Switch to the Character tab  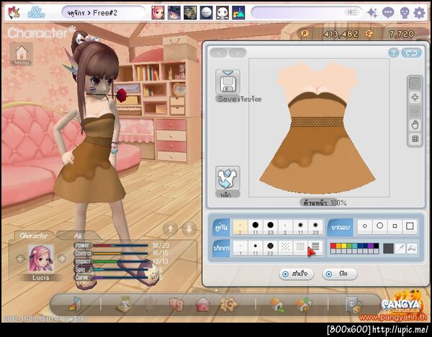coord(33,236)
